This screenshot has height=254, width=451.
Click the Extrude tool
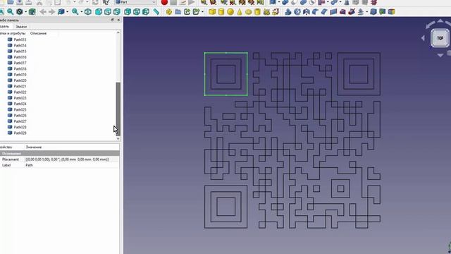click(288, 12)
